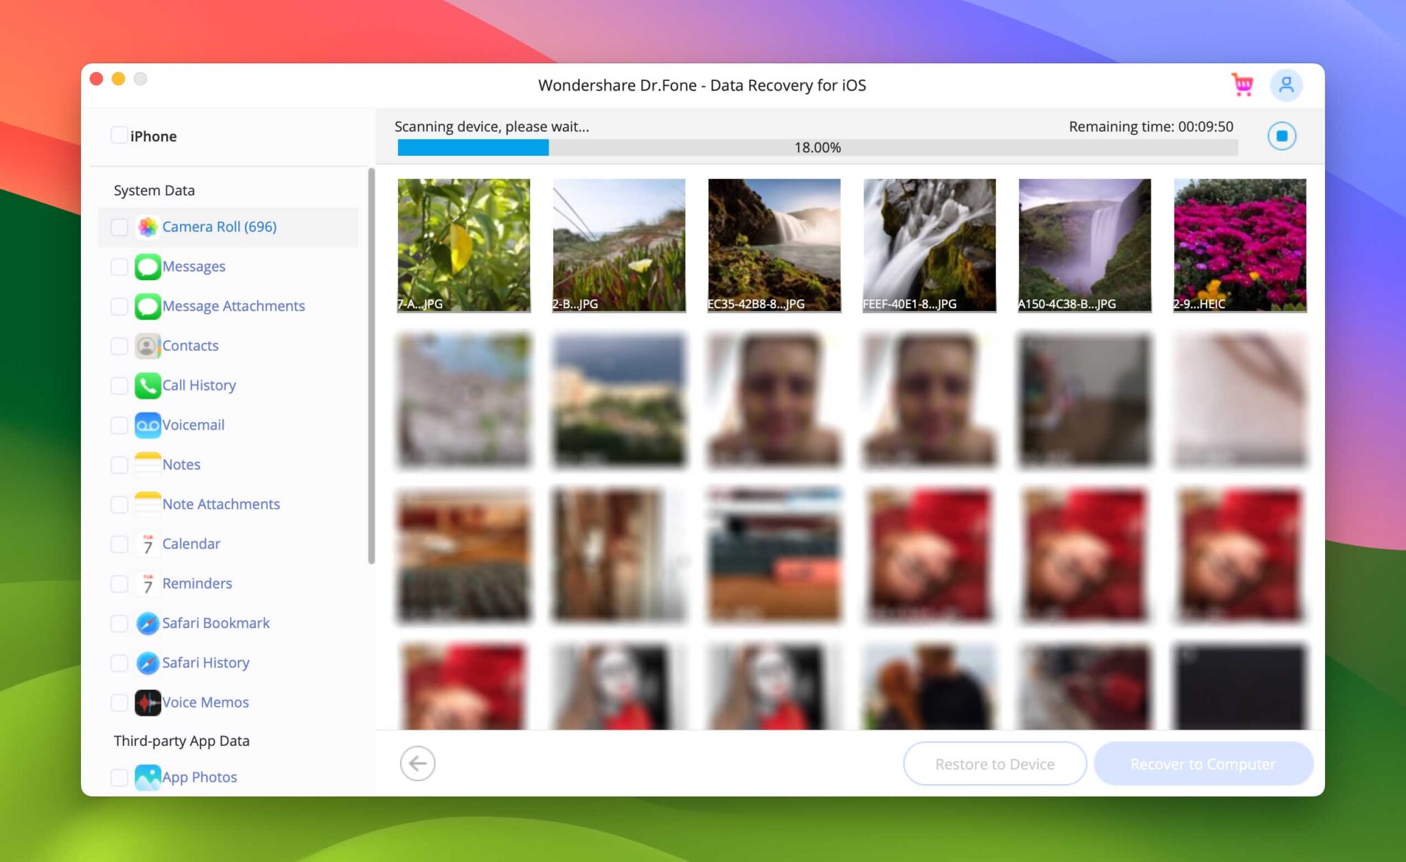Click the Safari Bookmark compass icon
This screenshot has height=862, width=1406.
pos(148,623)
